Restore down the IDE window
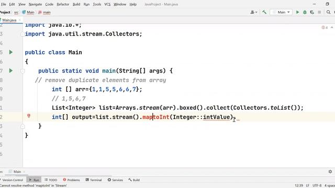335x188 pixels. (327, 4)
